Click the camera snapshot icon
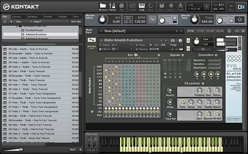The height and width of the screenshot is (154, 248). pos(172,40)
